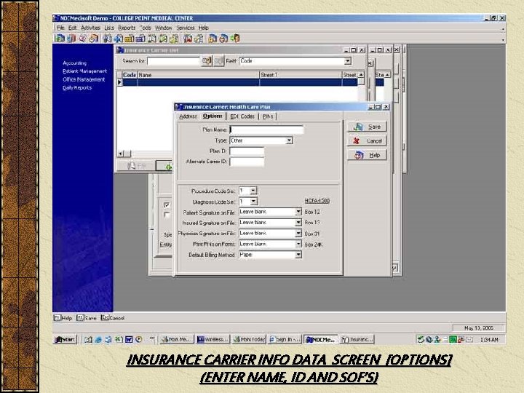Image resolution: width=524 pixels, height=393 pixels.
Task: Click the Name column header
Action: pyautogui.click(x=199, y=75)
